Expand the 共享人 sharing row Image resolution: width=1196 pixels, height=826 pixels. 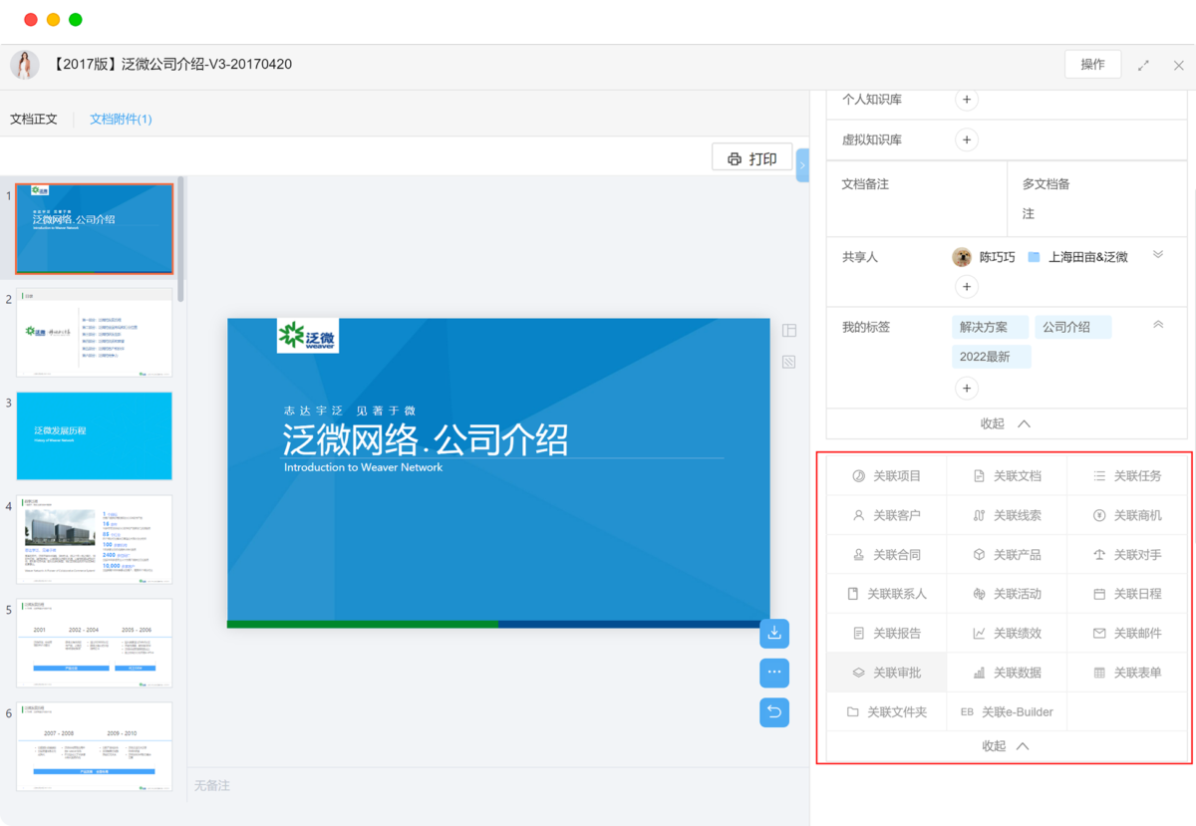[x=1158, y=254]
